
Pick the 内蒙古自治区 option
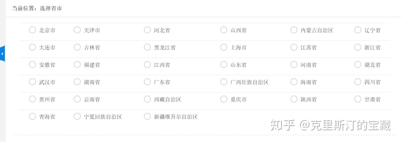294,30
